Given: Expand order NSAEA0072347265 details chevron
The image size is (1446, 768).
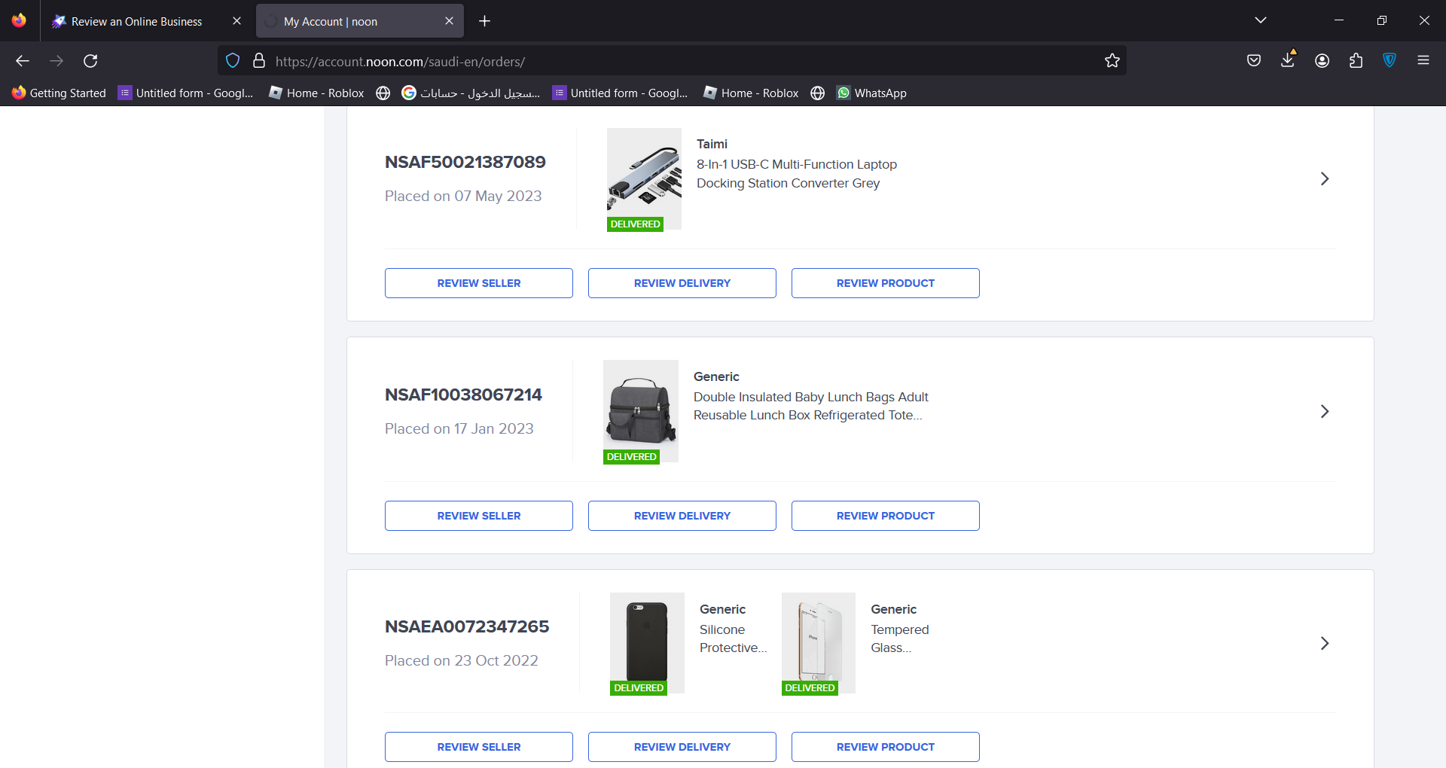Looking at the screenshot, I should click(1324, 644).
